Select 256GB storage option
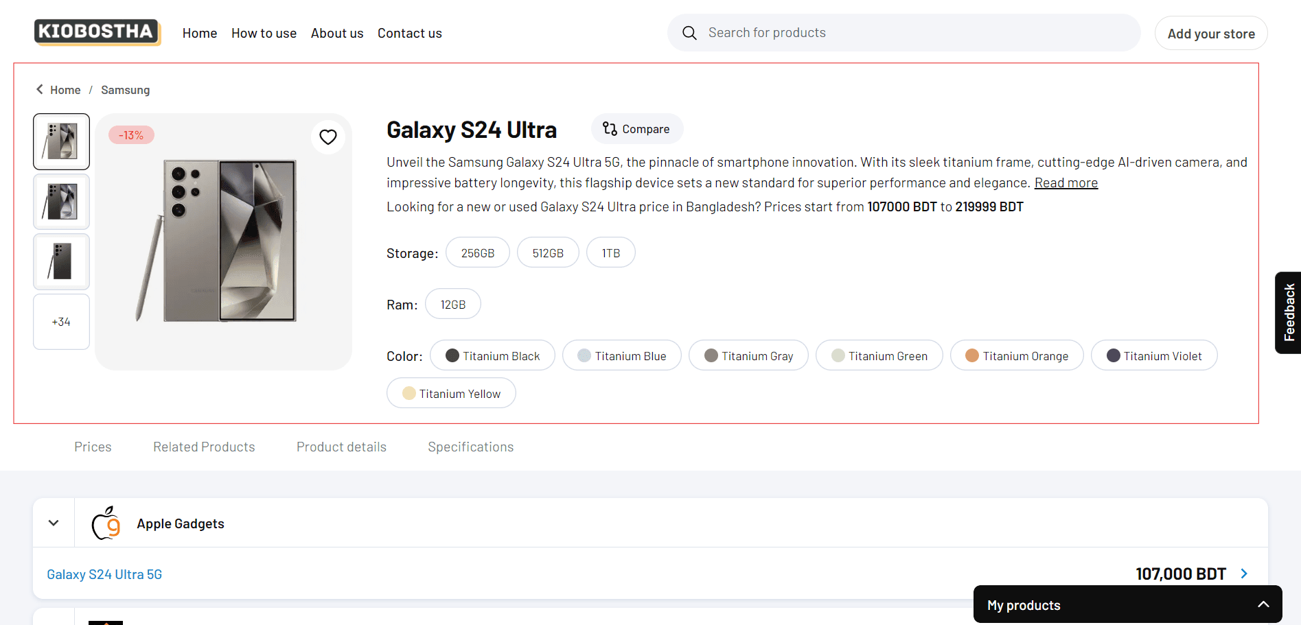1301x625 pixels. [477, 253]
